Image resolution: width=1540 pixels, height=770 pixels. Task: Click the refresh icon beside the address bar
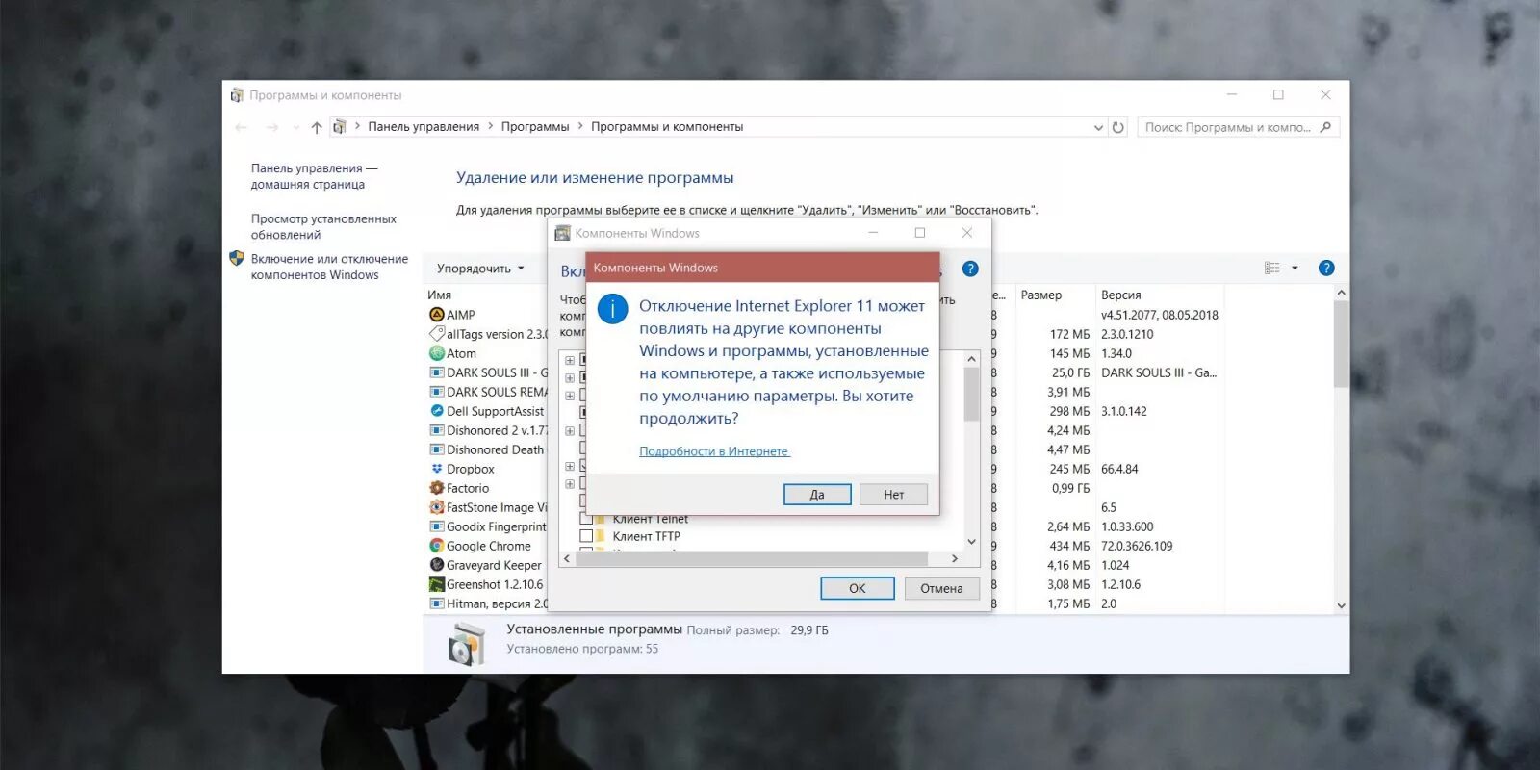(x=1117, y=127)
